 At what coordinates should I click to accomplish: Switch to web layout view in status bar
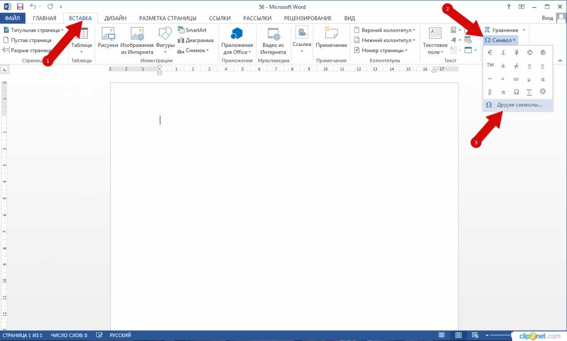[x=475, y=335]
